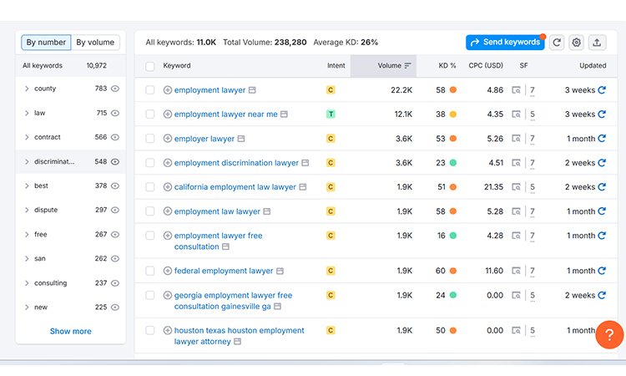Expand the 'law' keyword group
Image resolution: width=626 pixels, height=376 pixels.
[27, 113]
